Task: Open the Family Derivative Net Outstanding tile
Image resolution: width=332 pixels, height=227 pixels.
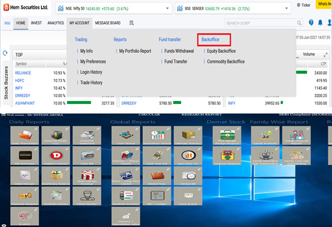Action: pos(265,155)
